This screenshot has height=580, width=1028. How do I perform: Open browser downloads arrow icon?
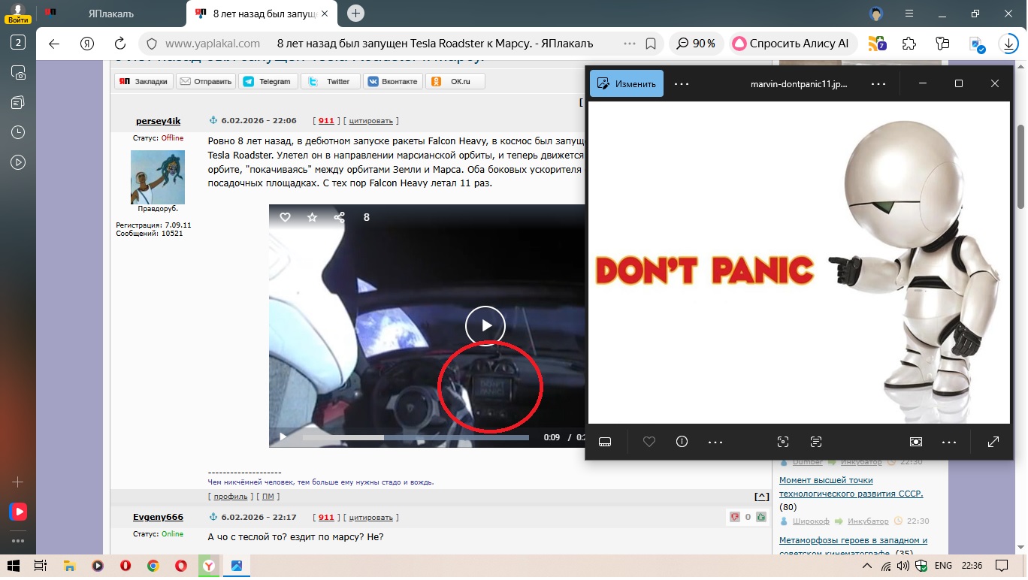[1009, 44]
